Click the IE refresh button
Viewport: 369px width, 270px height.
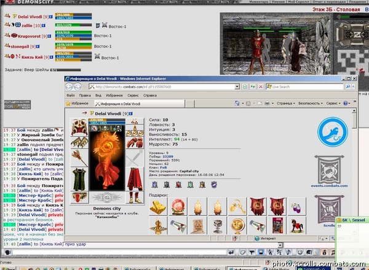[253, 87]
